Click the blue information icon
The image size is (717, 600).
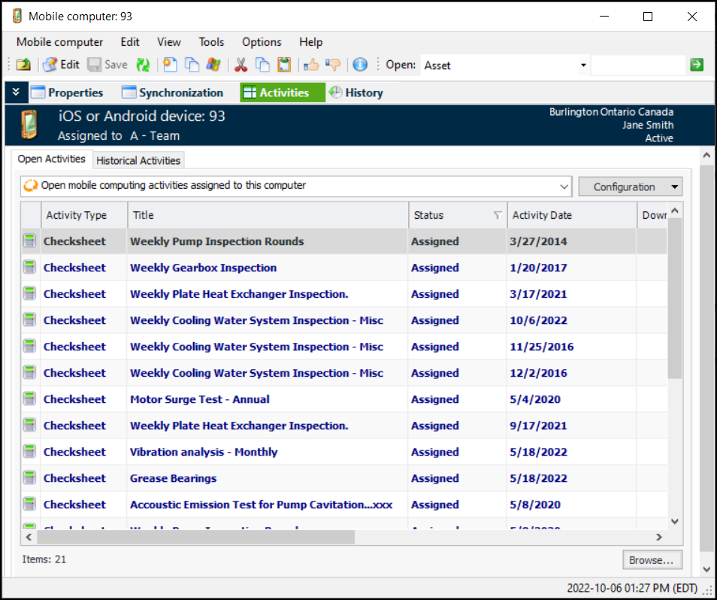tap(360, 65)
